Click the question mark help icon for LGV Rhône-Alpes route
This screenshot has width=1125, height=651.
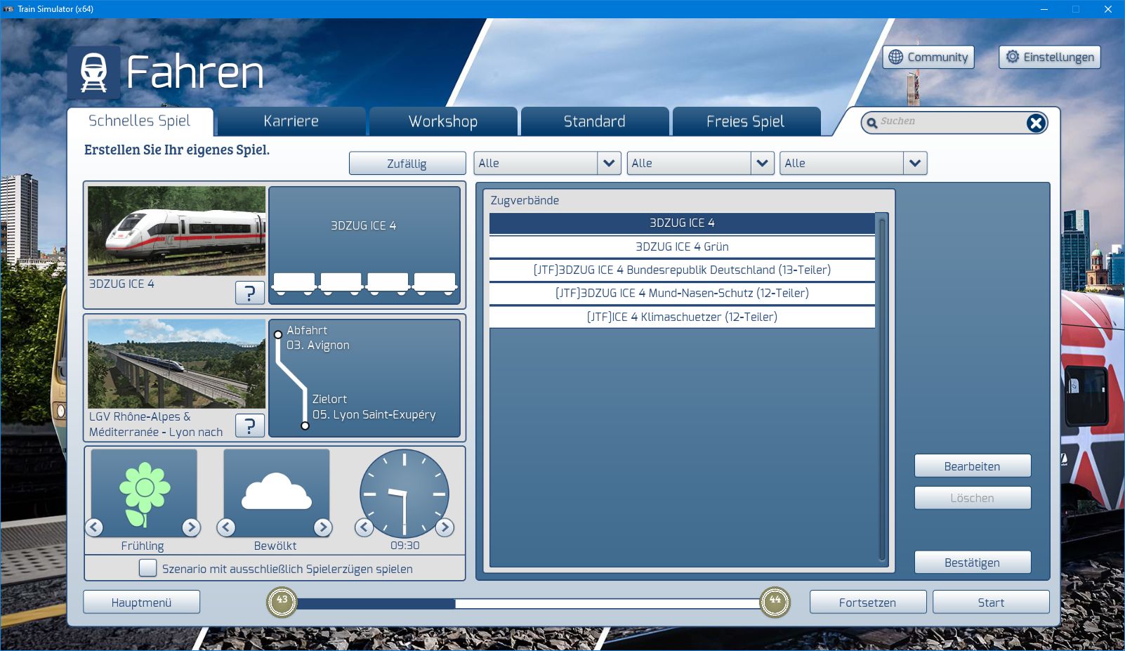[x=250, y=426]
